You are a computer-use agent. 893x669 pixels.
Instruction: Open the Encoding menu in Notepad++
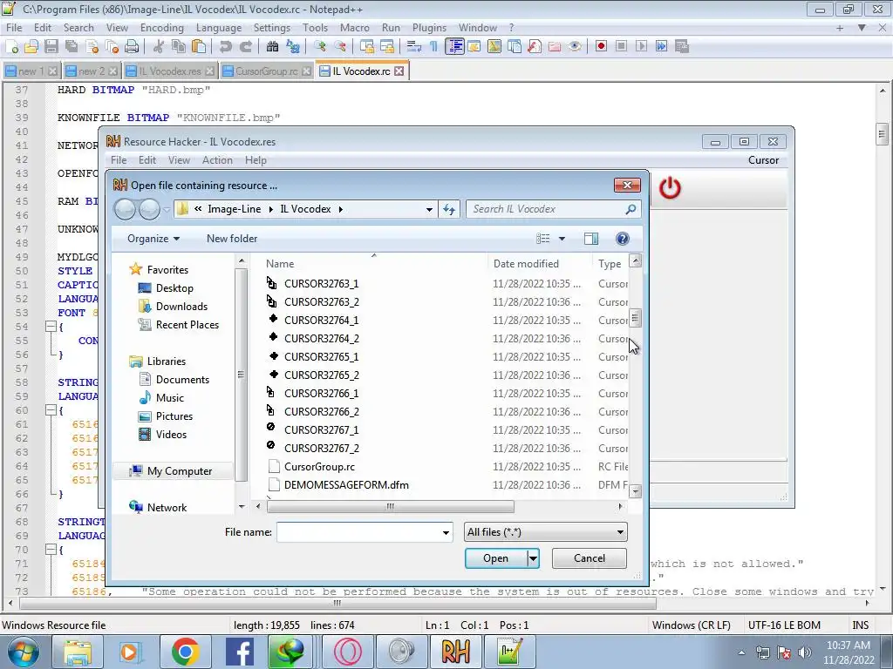click(x=161, y=28)
